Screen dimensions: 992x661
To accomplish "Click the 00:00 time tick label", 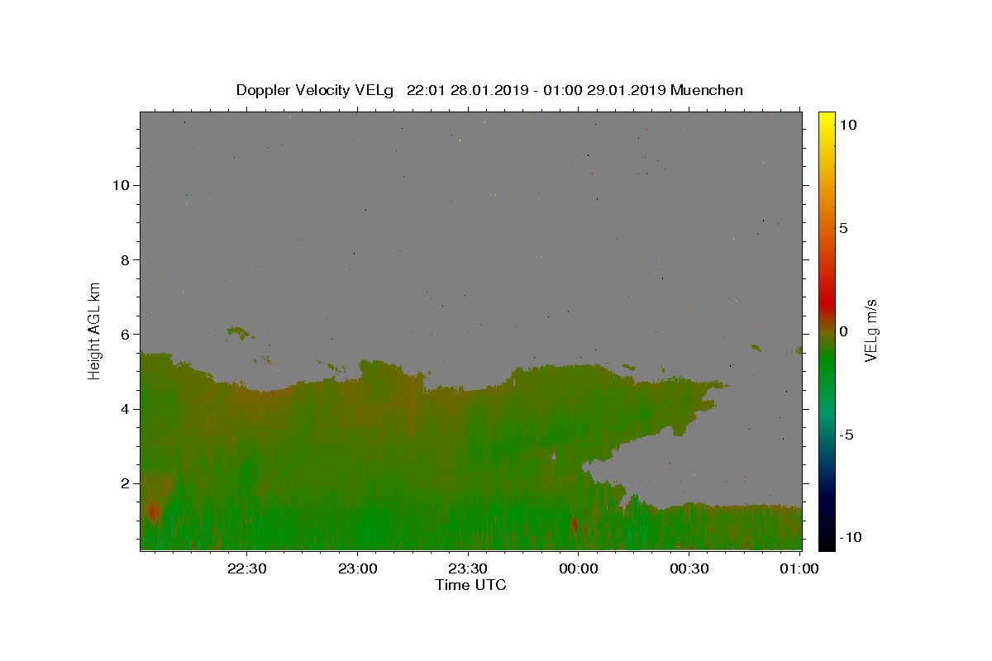I will click(x=579, y=568).
